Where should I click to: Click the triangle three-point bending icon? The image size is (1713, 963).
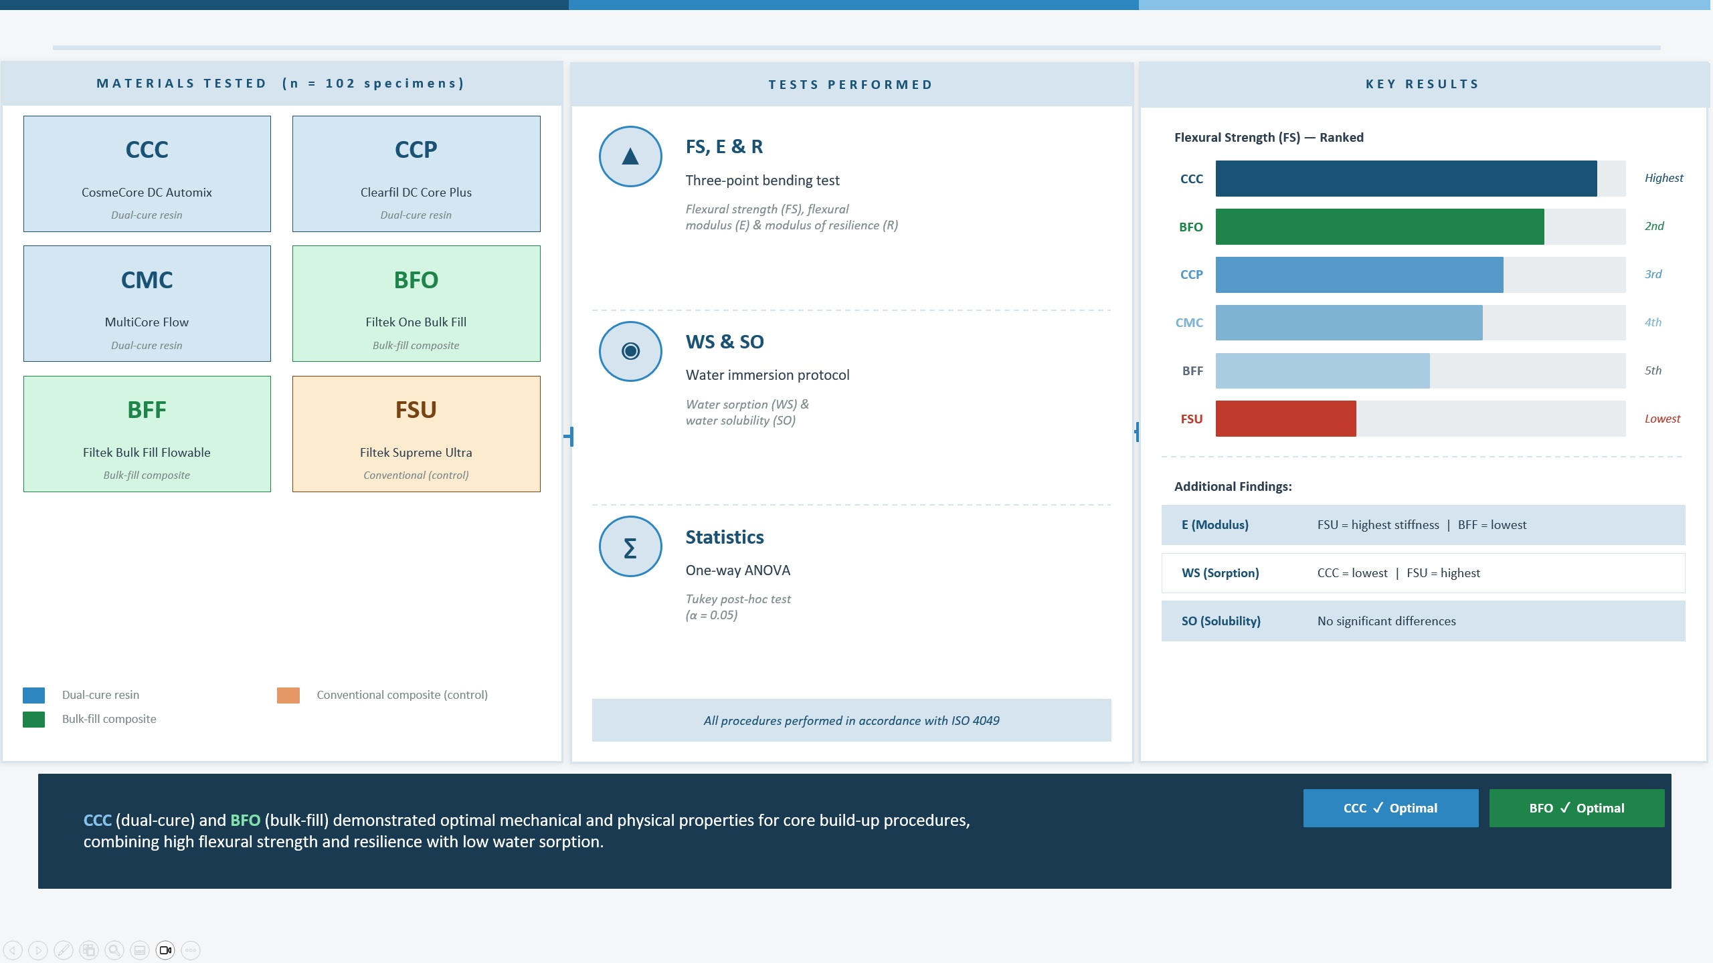[630, 156]
